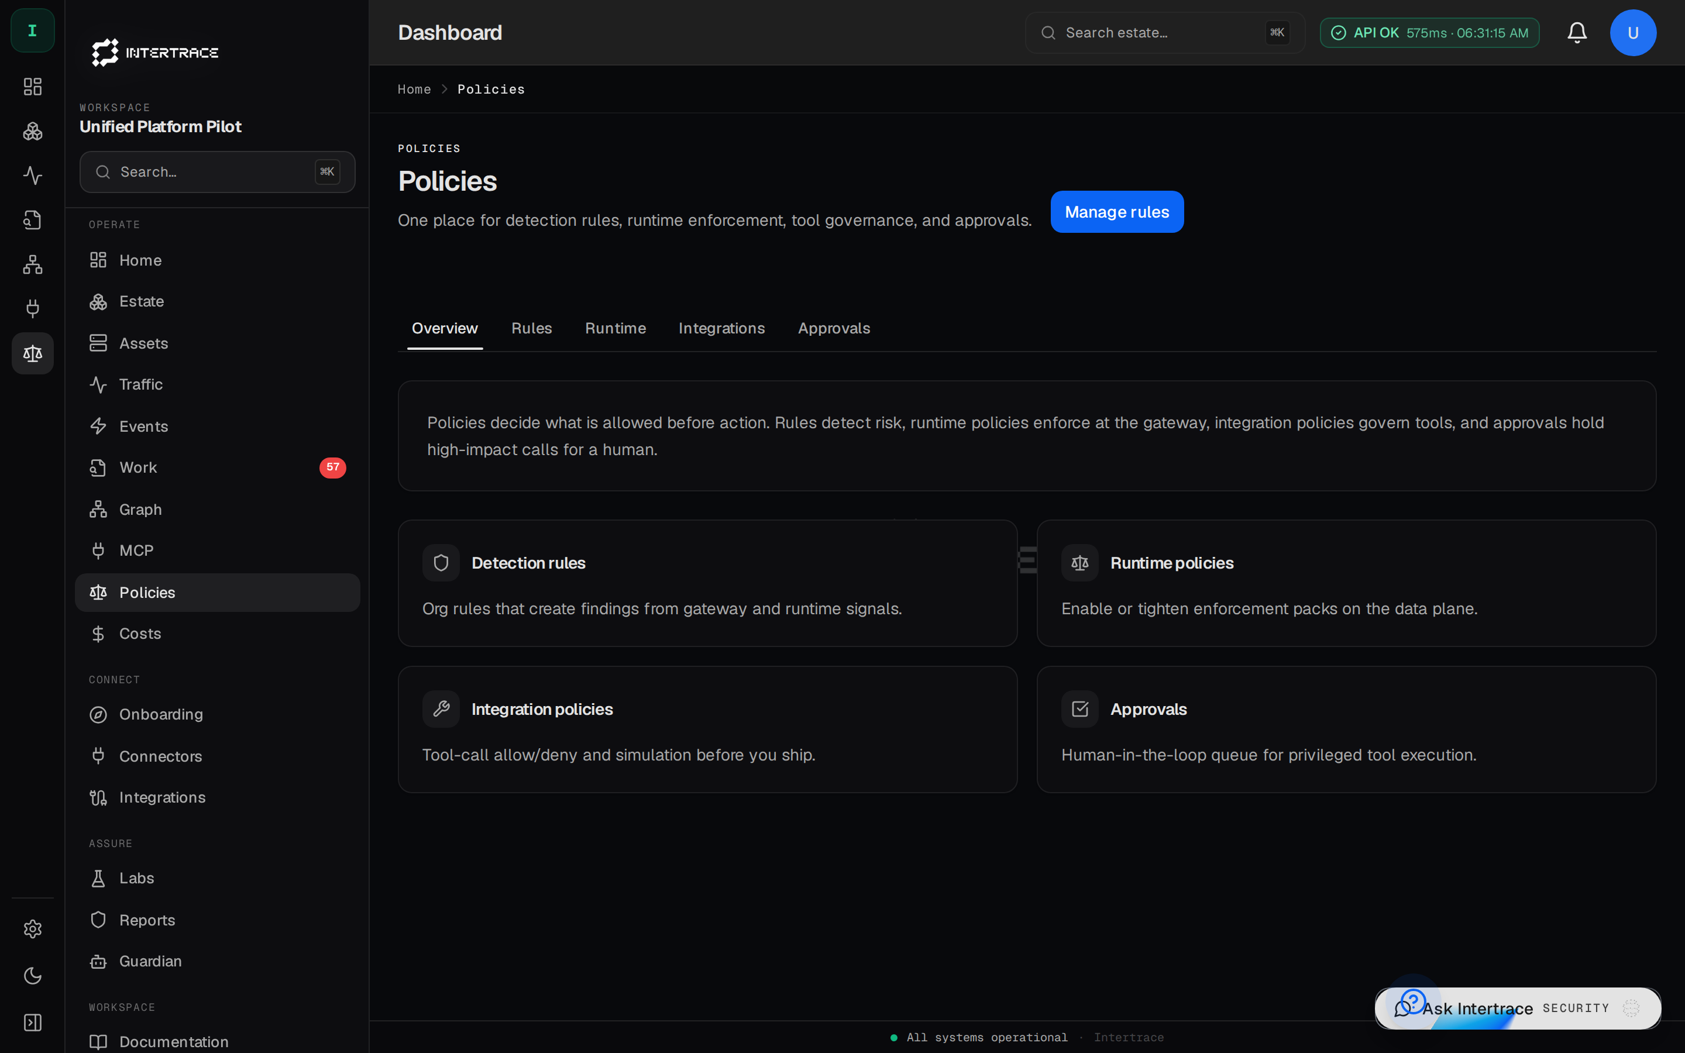Click the Manage rules button
This screenshot has height=1053, width=1685.
pos(1117,212)
